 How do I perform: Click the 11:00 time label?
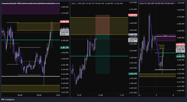pos(101,95)
